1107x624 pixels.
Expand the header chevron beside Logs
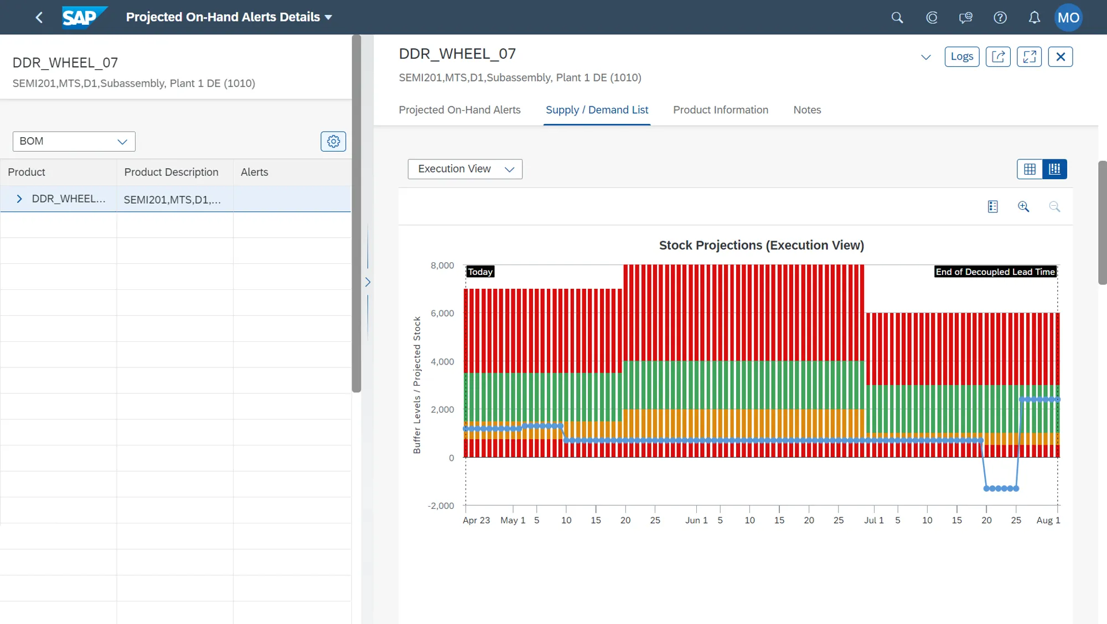pyautogui.click(x=925, y=58)
